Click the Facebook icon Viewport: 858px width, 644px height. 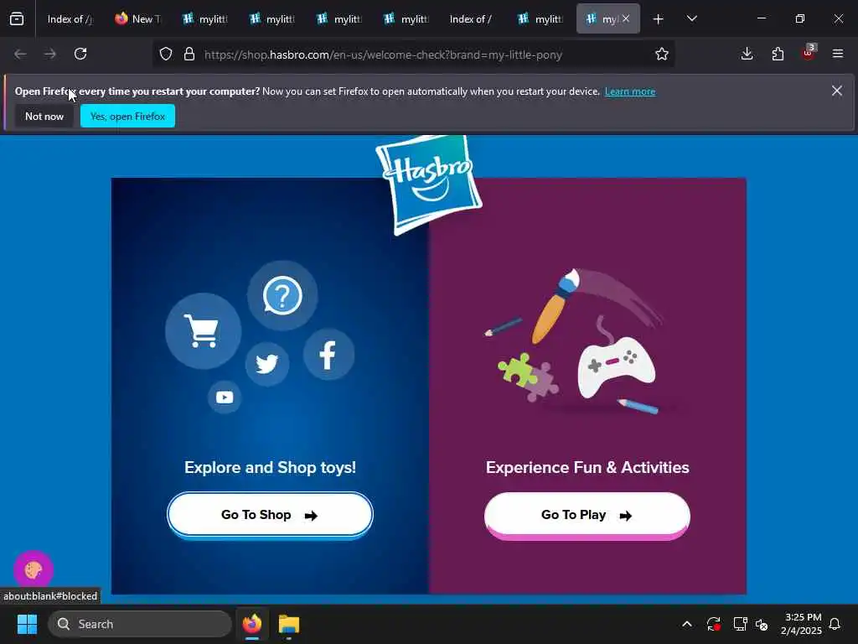(x=328, y=355)
